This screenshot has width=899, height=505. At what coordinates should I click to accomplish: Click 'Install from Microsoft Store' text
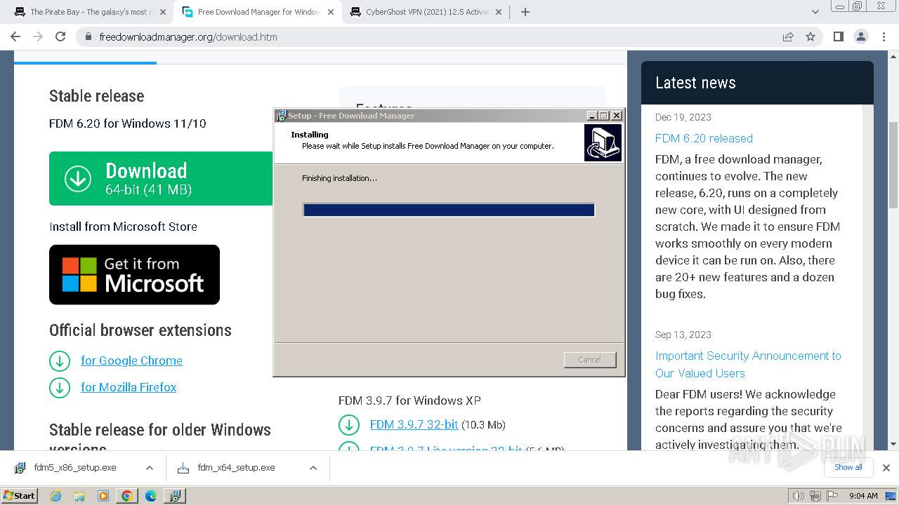coord(123,227)
